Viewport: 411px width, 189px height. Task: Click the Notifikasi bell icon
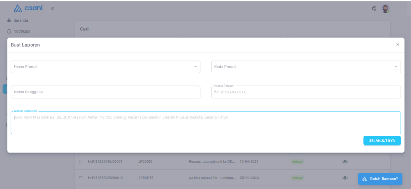[x=9, y=31]
